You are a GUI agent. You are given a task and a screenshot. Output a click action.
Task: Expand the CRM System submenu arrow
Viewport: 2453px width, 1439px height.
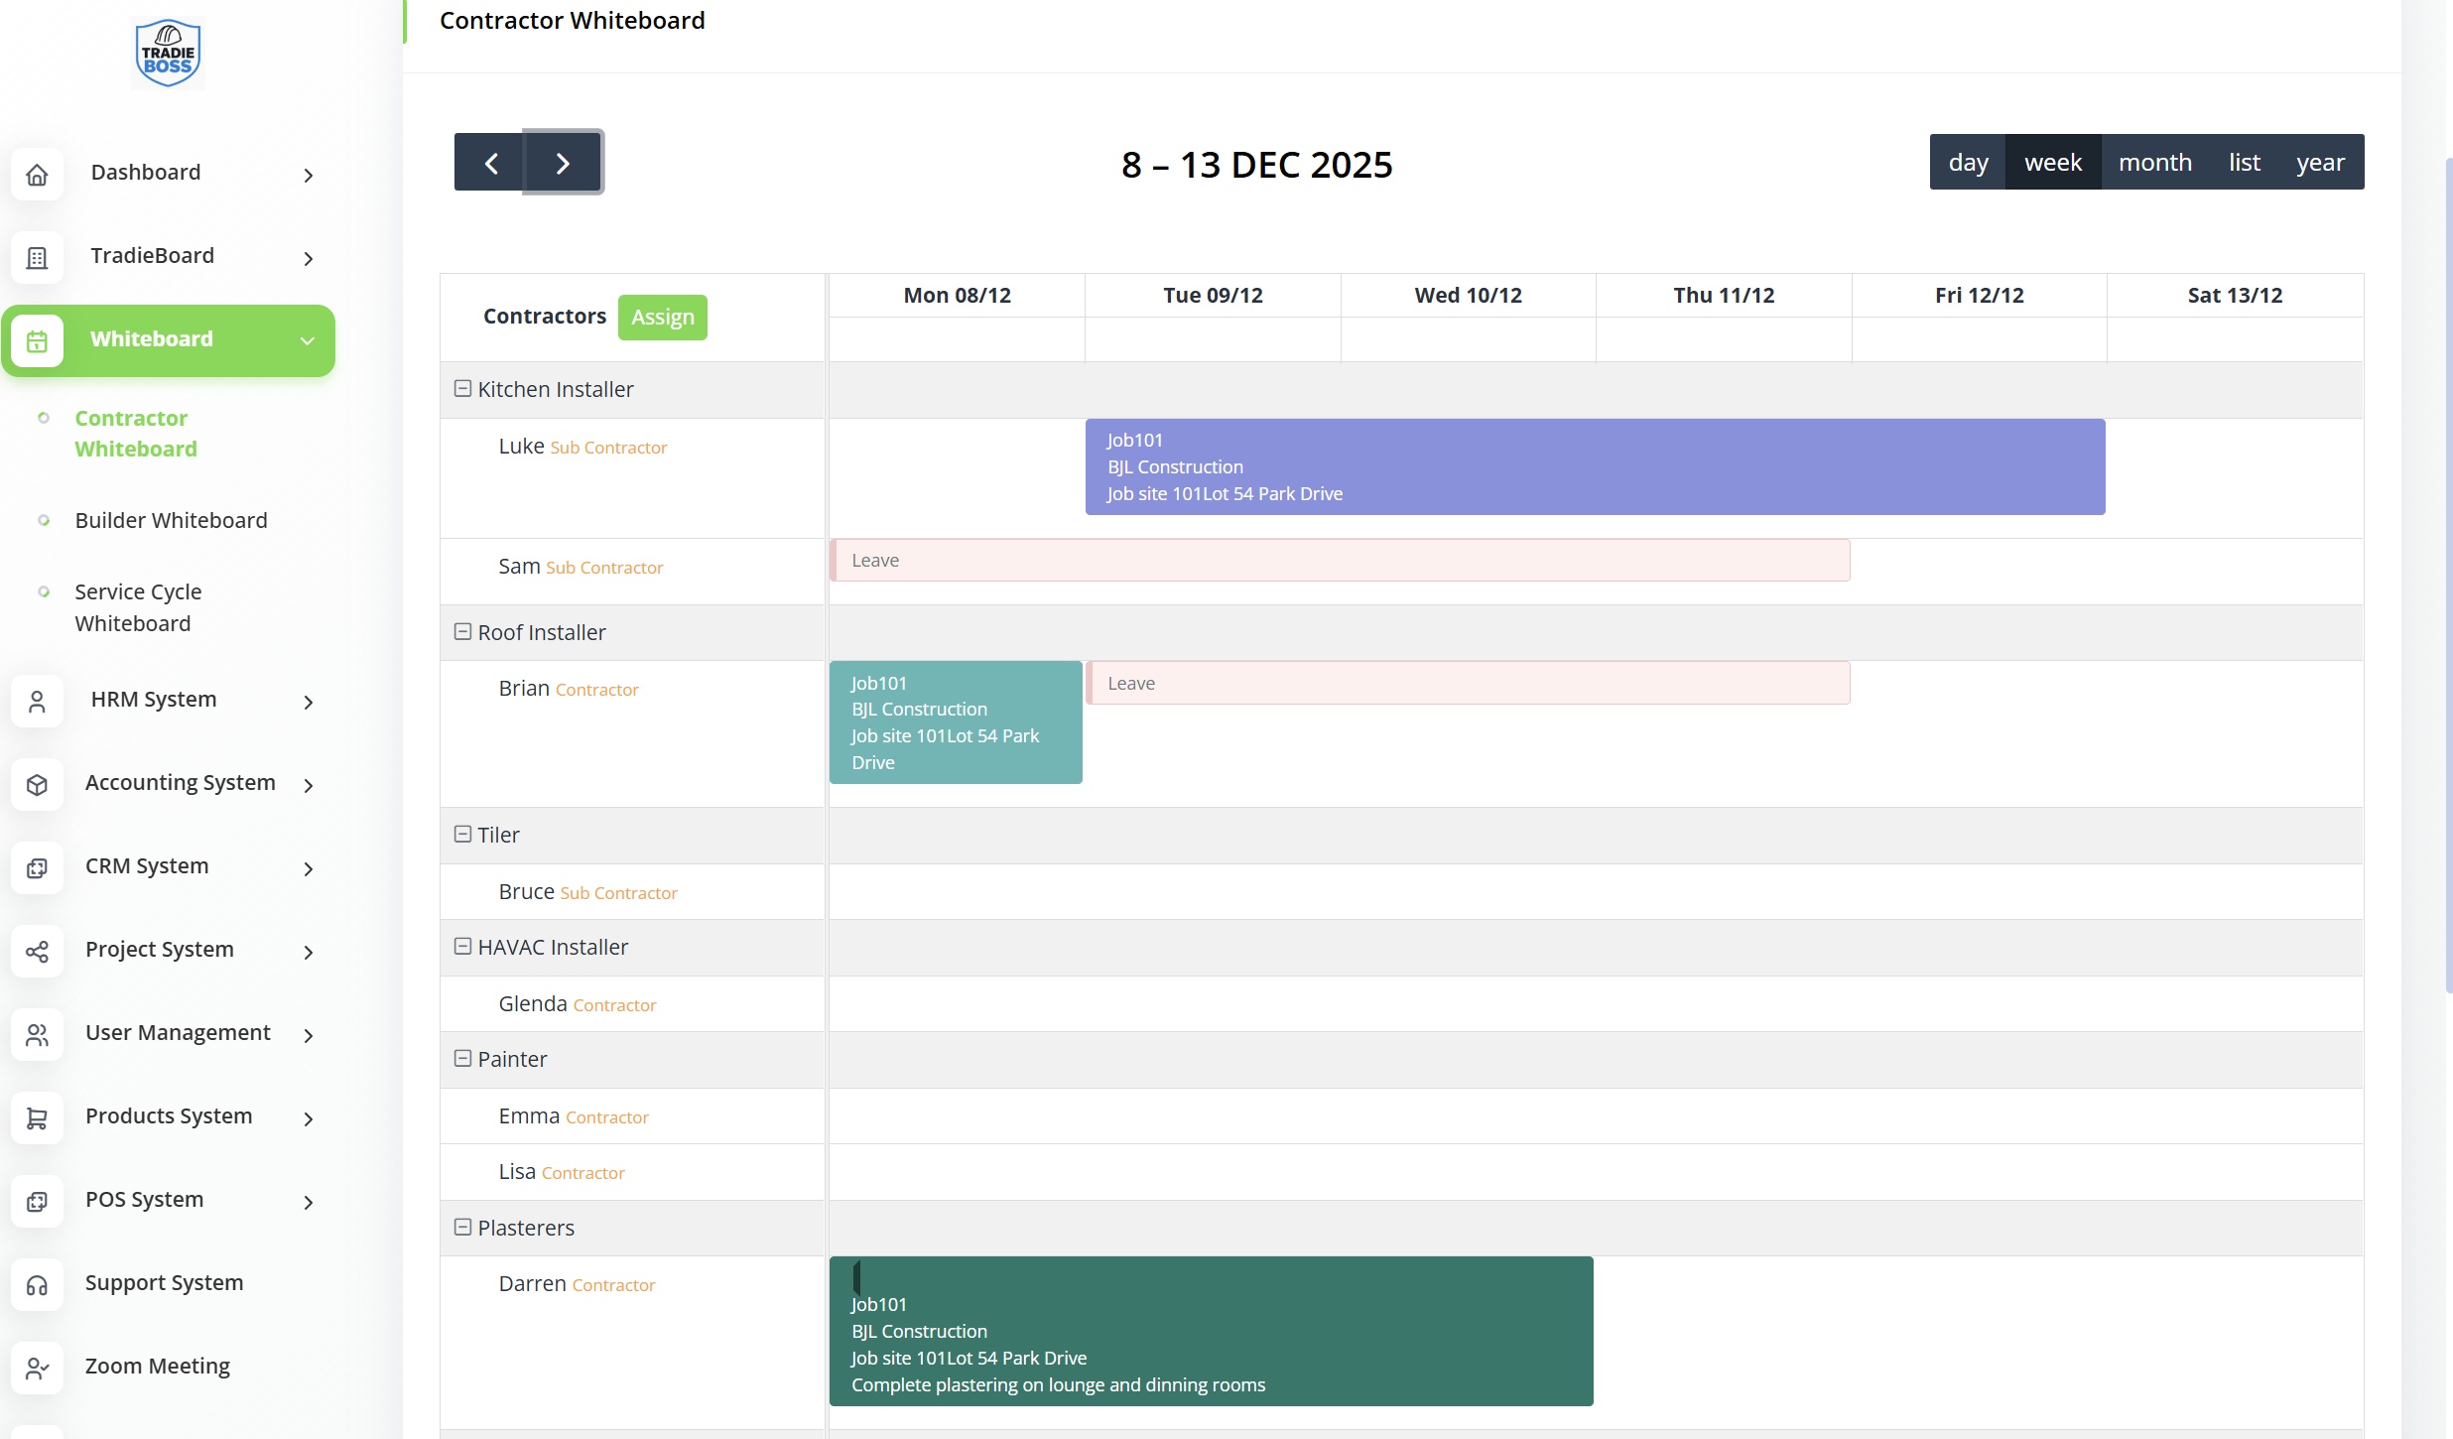(308, 868)
